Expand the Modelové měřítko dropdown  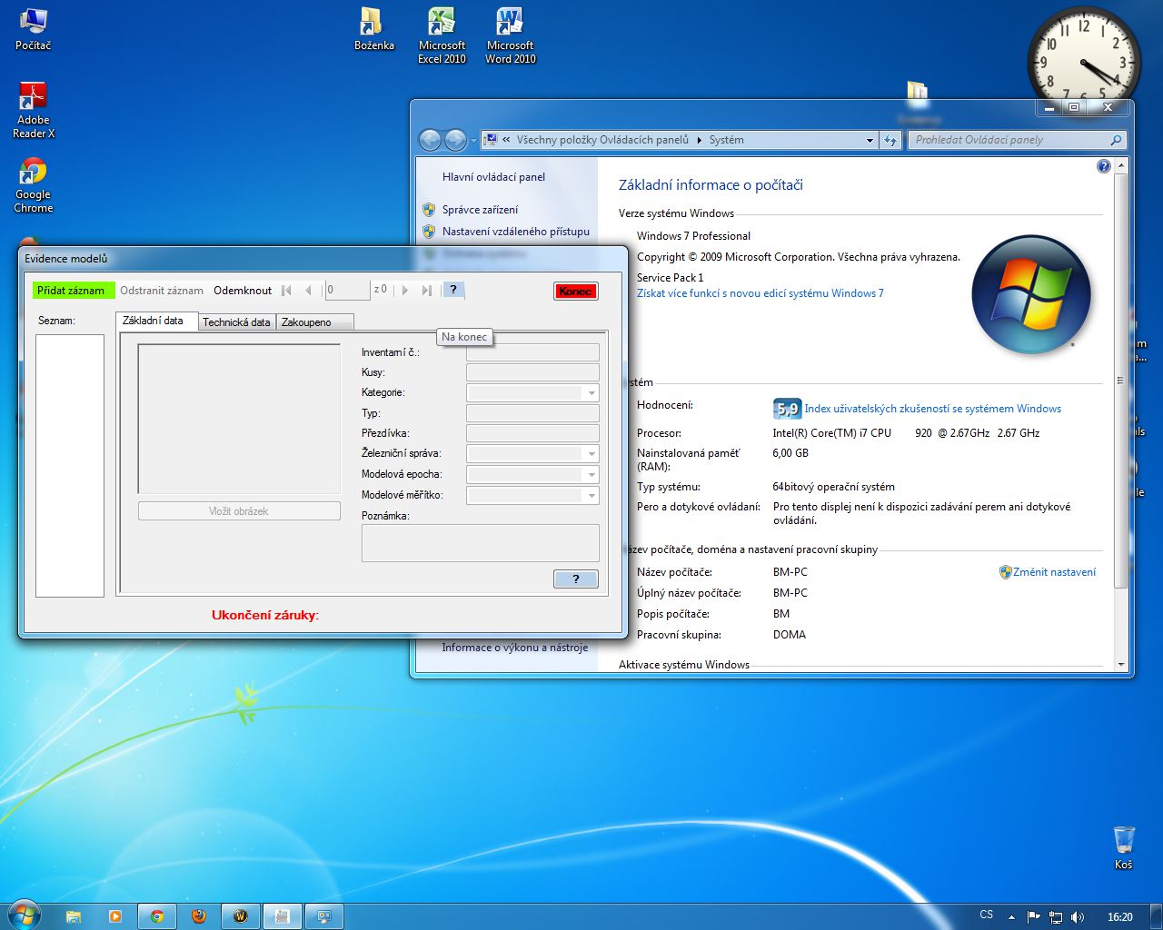pyautogui.click(x=591, y=496)
